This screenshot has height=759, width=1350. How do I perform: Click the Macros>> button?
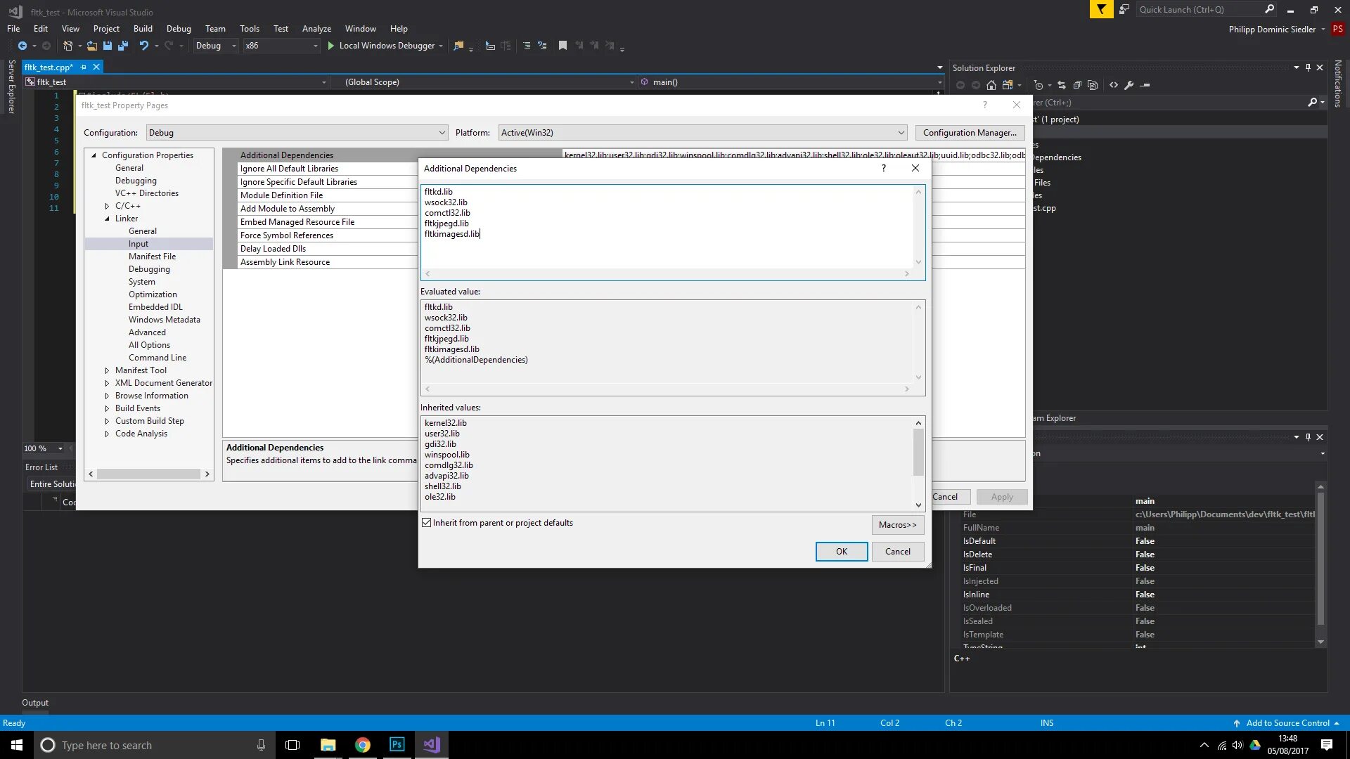pyautogui.click(x=897, y=525)
